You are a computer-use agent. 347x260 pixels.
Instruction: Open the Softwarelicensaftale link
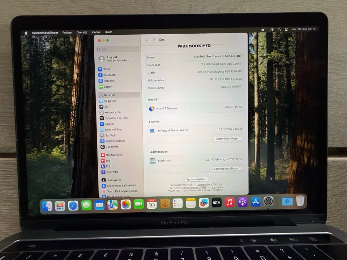click(181, 185)
